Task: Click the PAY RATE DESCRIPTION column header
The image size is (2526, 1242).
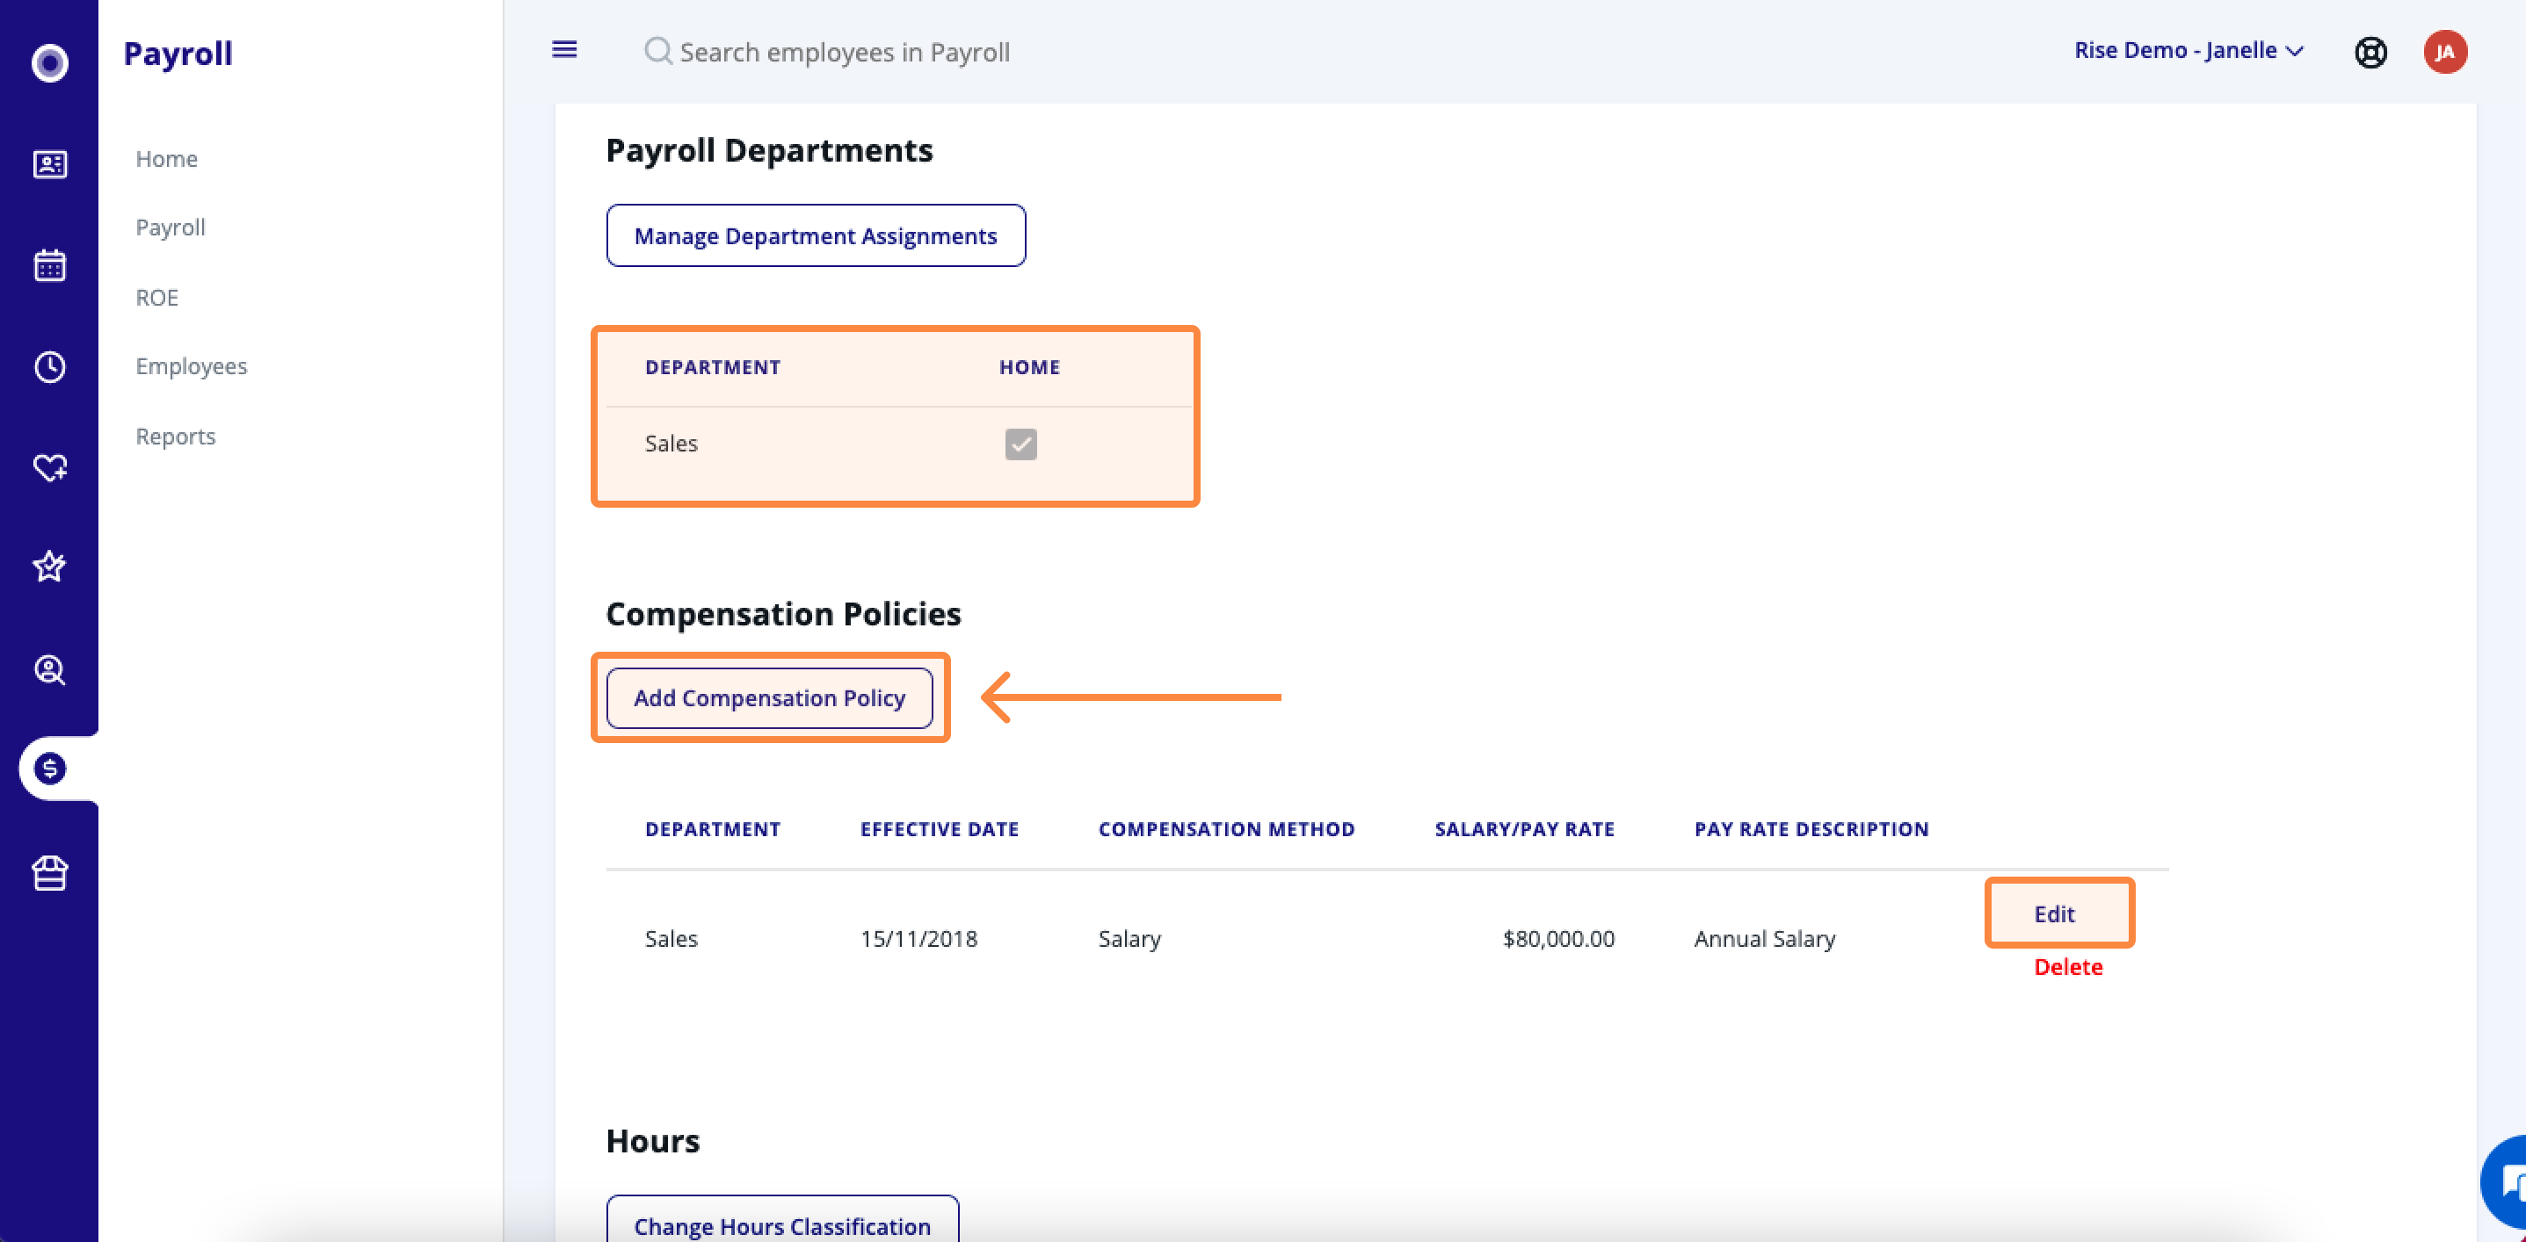Action: click(1811, 829)
